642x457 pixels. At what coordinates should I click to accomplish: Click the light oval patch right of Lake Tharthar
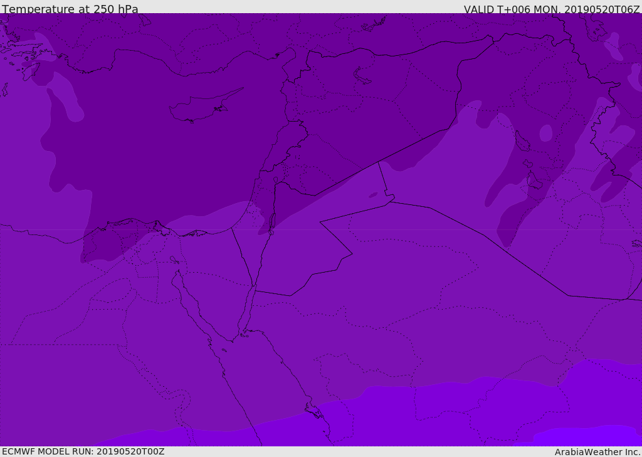pyautogui.click(x=546, y=133)
